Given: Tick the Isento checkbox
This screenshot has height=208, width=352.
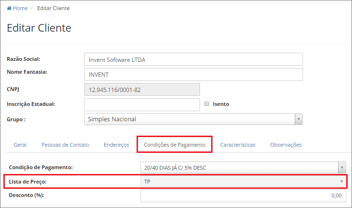Looking at the screenshot, I should click(x=207, y=104).
